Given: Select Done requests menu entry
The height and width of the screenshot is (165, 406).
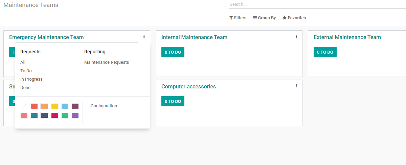Looking at the screenshot, I should (25, 88).
